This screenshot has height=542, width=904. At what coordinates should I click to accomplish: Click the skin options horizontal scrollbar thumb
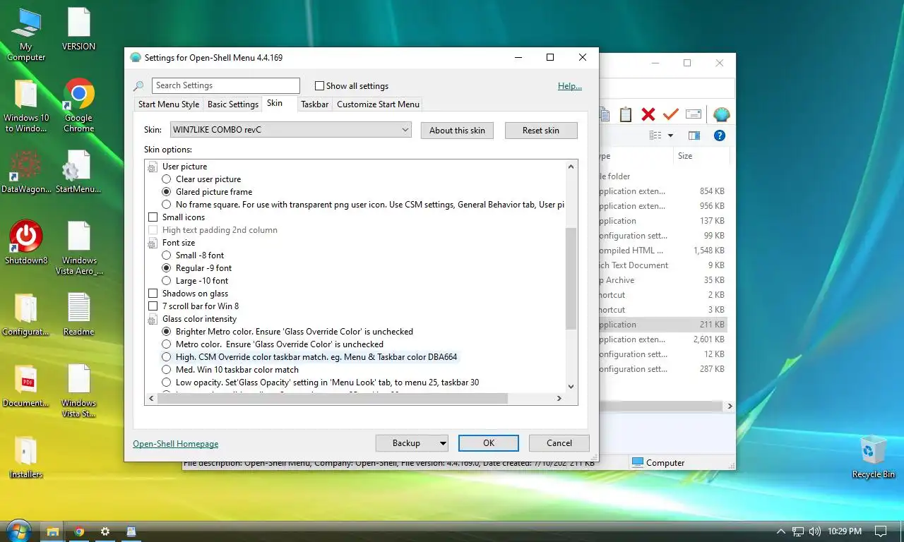[332, 399]
